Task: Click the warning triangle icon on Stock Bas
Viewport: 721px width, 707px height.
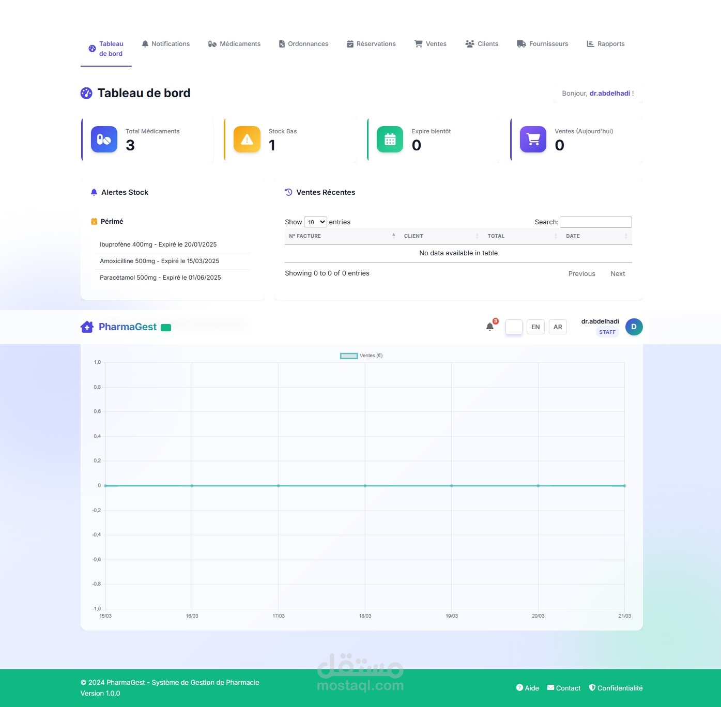Action: (247, 140)
